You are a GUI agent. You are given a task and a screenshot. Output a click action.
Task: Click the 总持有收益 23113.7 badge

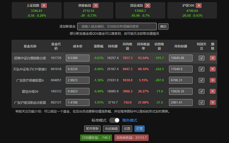[131, 138]
